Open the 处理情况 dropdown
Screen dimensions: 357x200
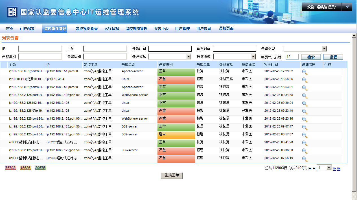[189, 57]
